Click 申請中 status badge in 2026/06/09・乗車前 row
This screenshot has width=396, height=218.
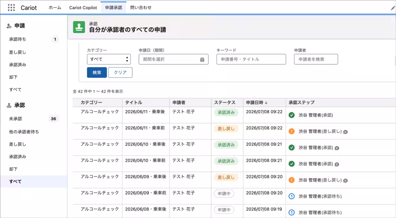coord(224,194)
